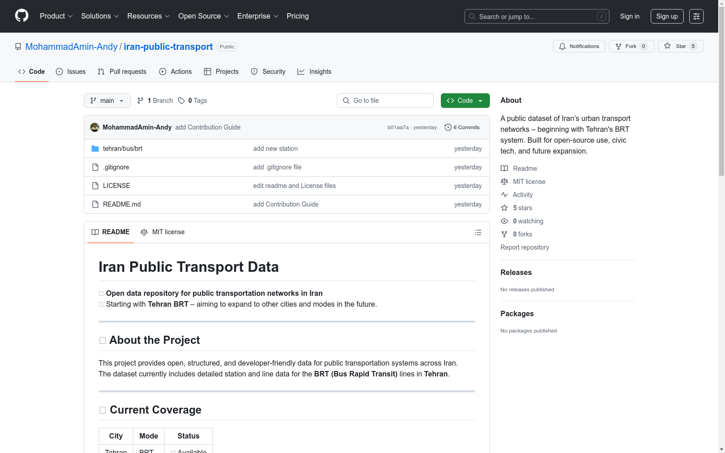
Task: Open the LICENSE file
Action: point(116,186)
